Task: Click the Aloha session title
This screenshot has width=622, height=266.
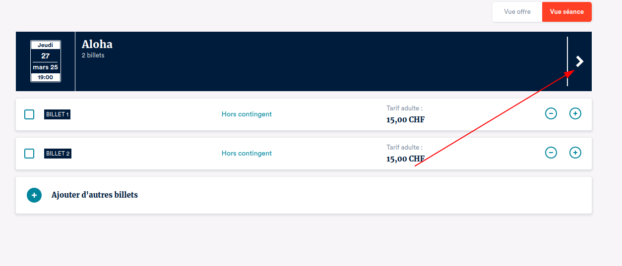Action: click(x=97, y=45)
